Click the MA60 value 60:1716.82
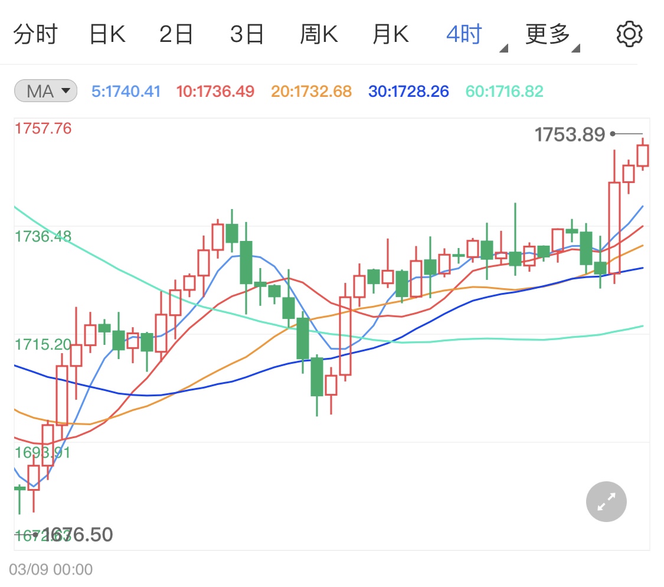The height and width of the screenshot is (587, 664). coord(504,91)
